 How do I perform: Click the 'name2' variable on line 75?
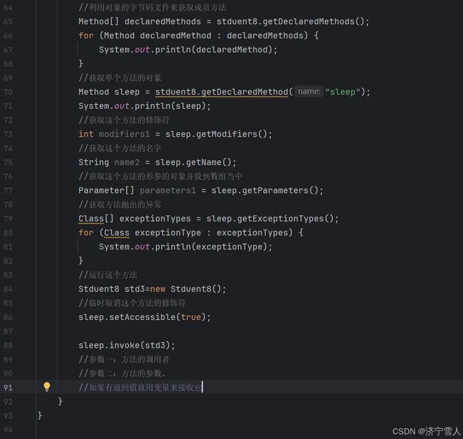[x=127, y=162]
